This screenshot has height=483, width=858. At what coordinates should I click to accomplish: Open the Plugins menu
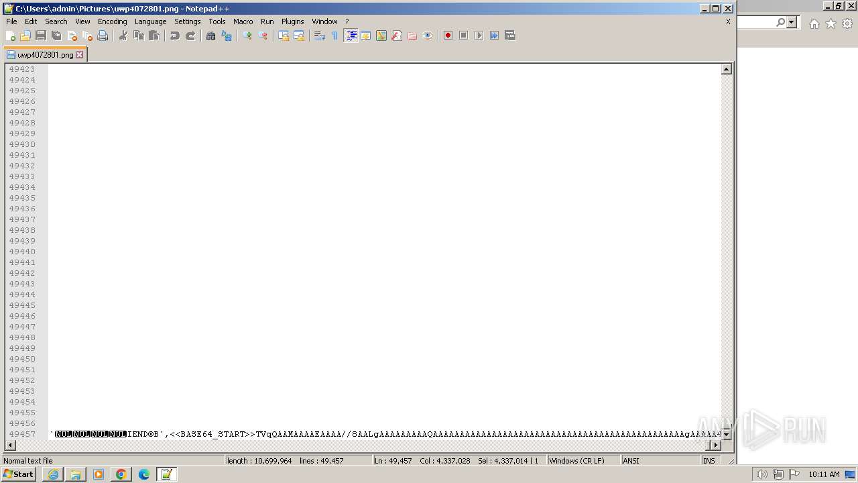pos(293,21)
